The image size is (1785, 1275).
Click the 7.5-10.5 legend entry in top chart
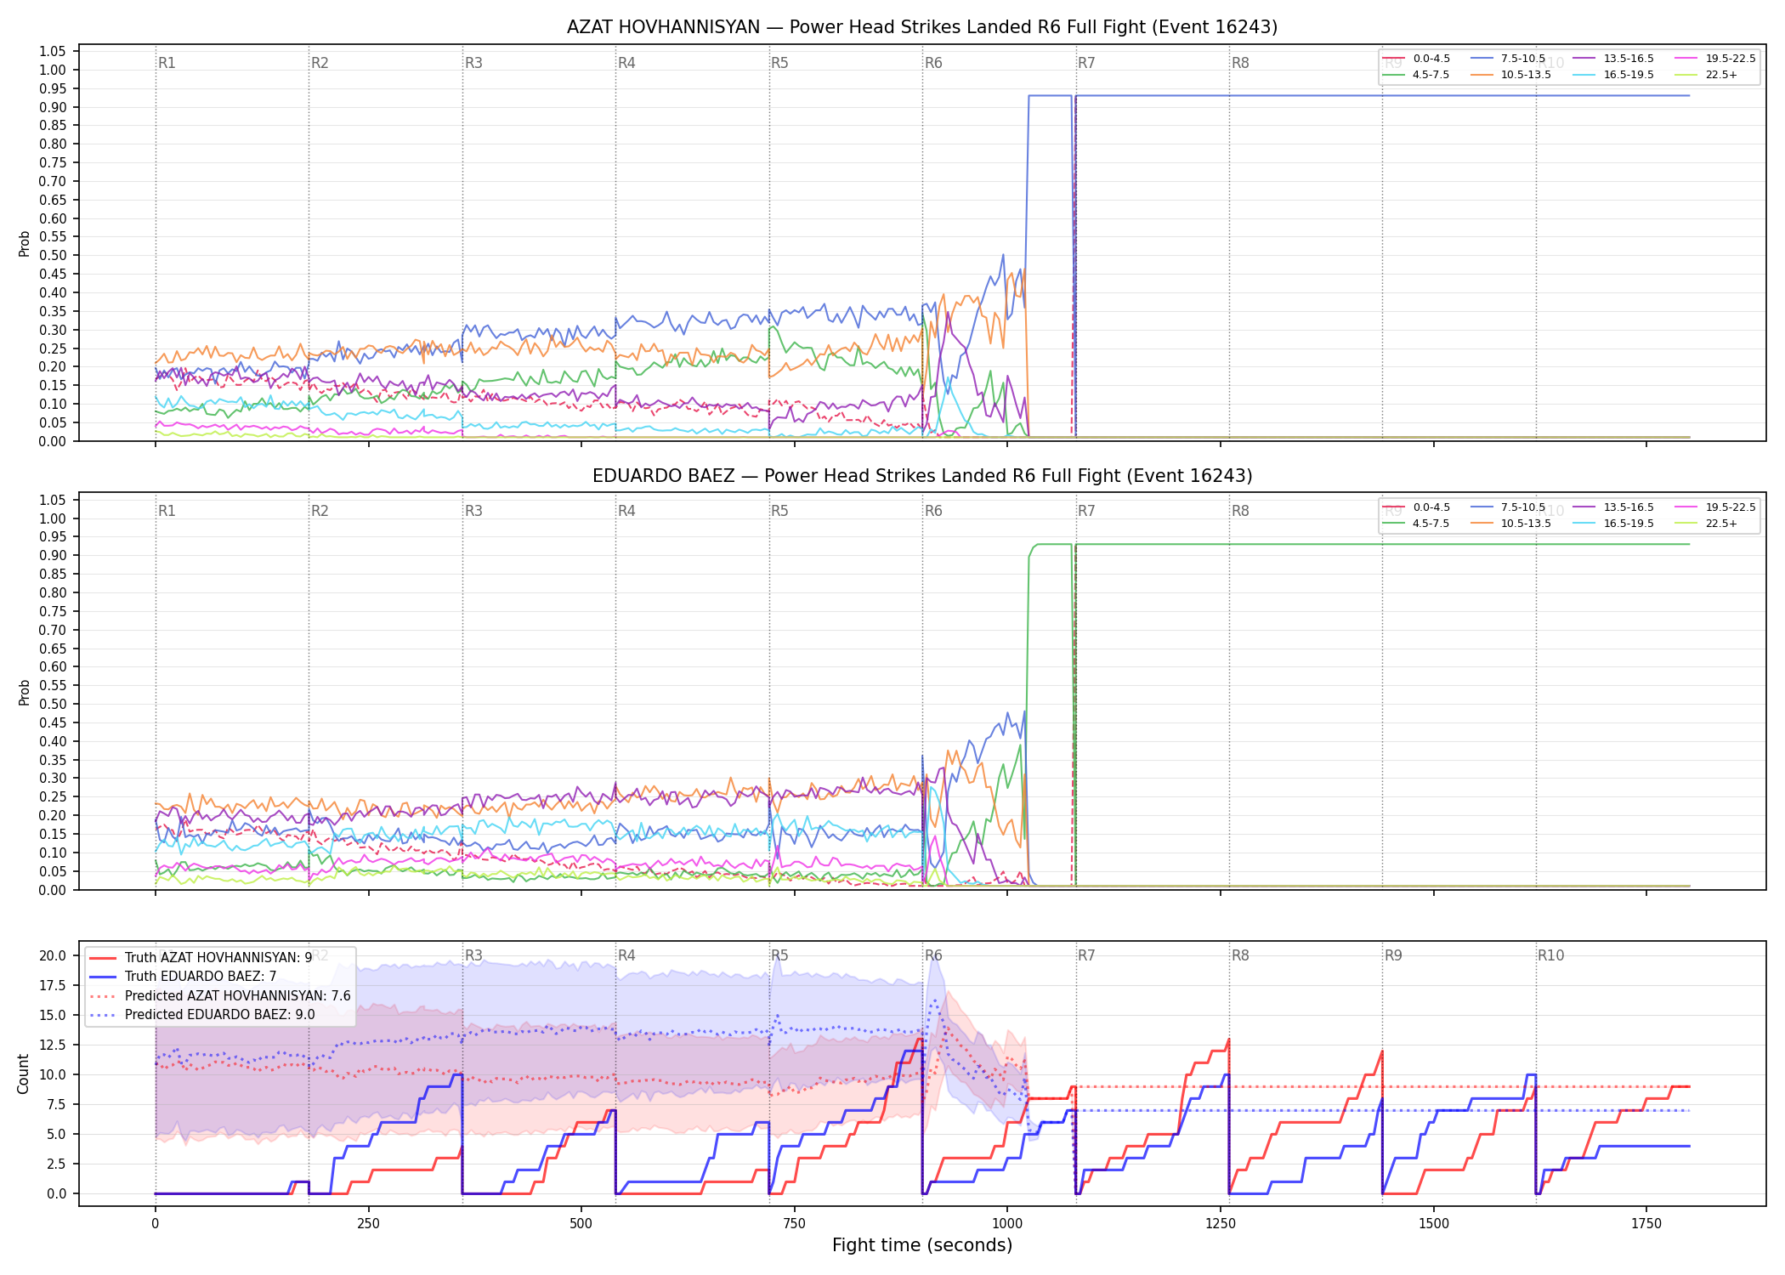tap(1508, 59)
